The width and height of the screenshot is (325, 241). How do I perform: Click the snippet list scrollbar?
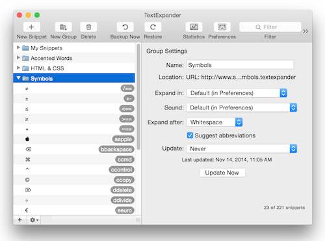138,96
